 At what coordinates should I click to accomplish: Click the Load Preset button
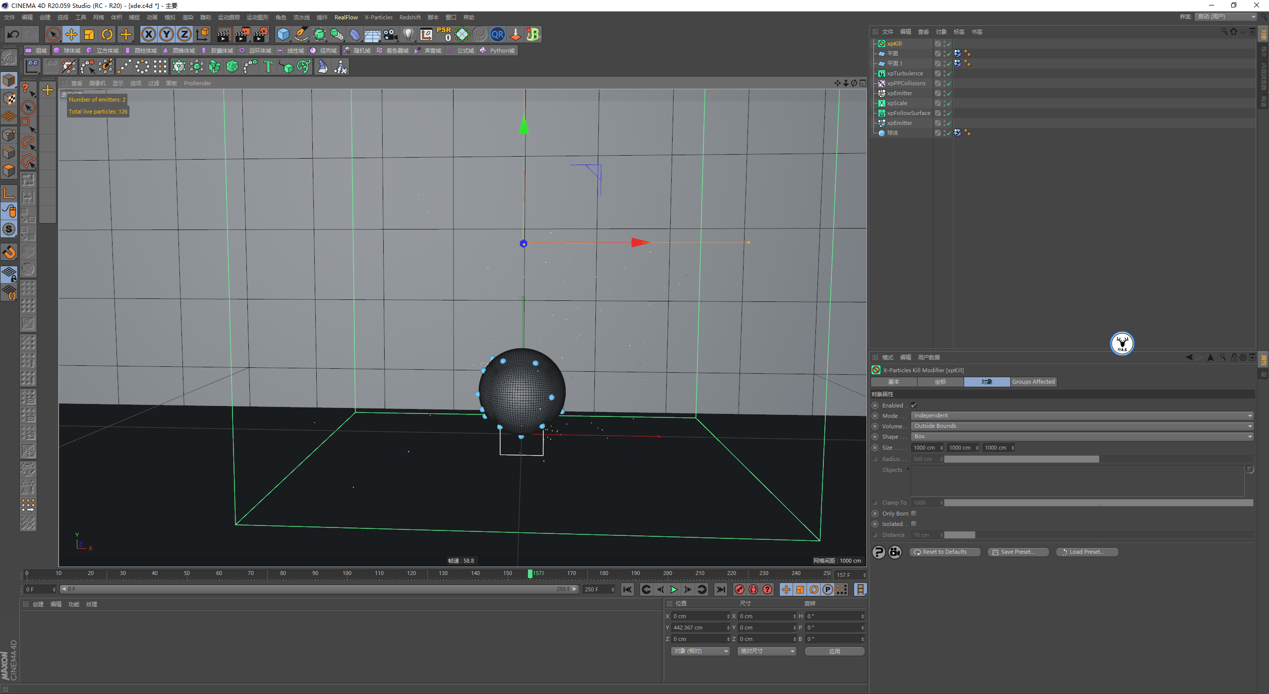(x=1087, y=552)
